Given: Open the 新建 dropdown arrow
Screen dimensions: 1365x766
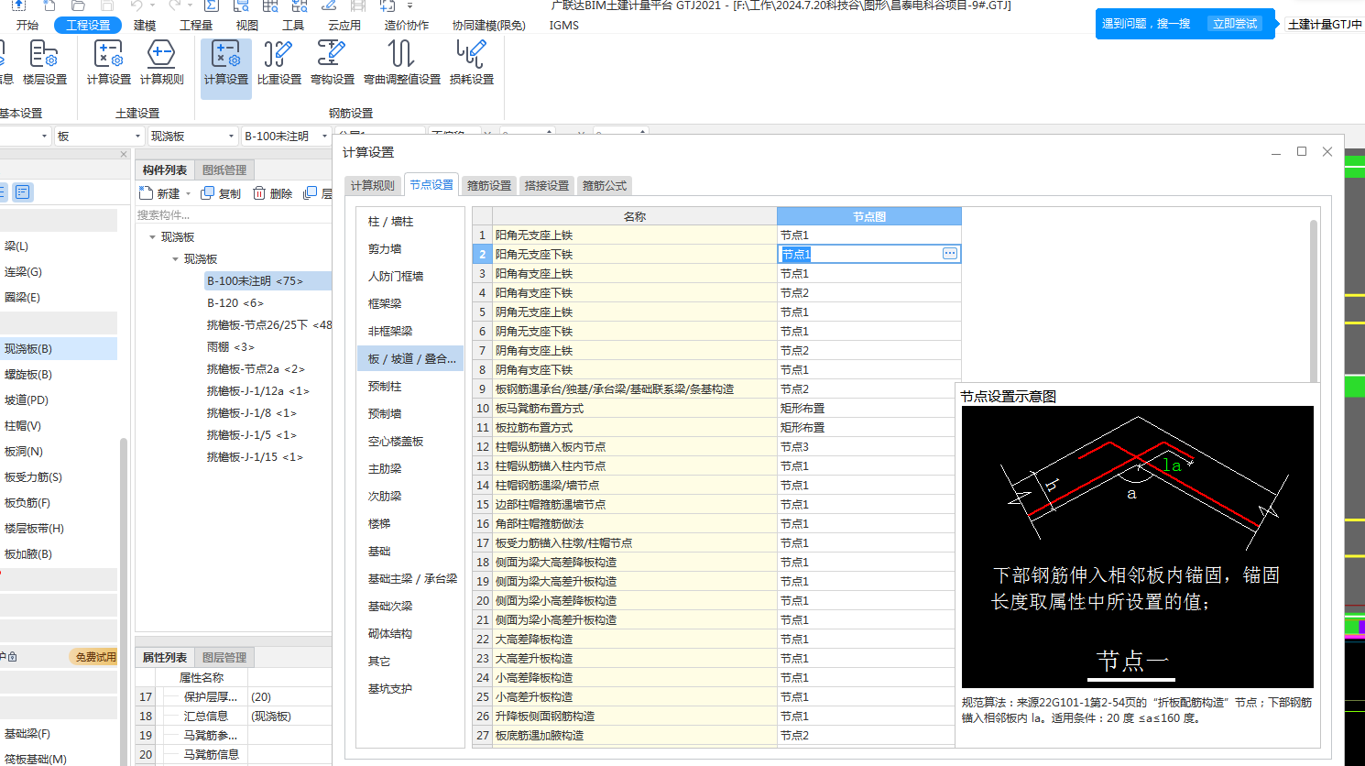Looking at the screenshot, I should 188,193.
